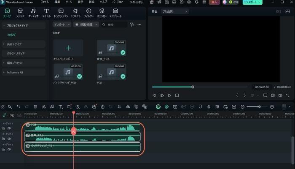Open the ツール menu
This screenshot has width=295, height=169.
(68, 2)
